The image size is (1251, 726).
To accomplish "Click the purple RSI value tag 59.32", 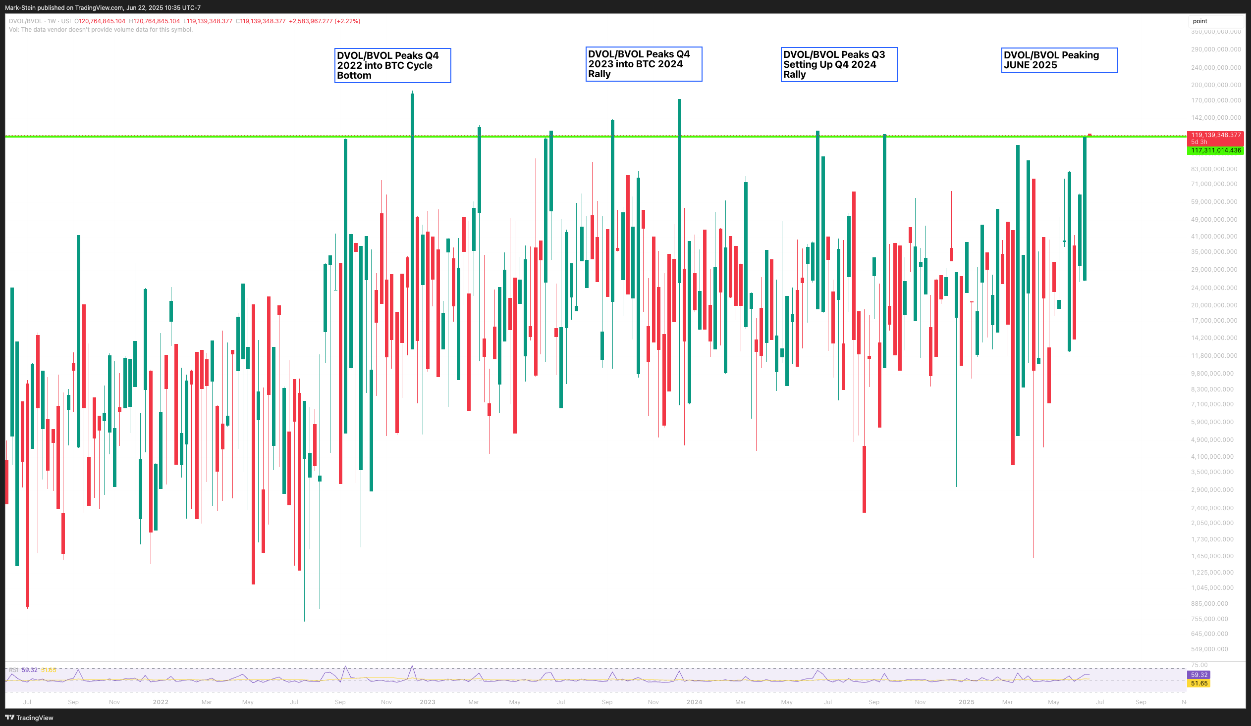I will [1198, 675].
